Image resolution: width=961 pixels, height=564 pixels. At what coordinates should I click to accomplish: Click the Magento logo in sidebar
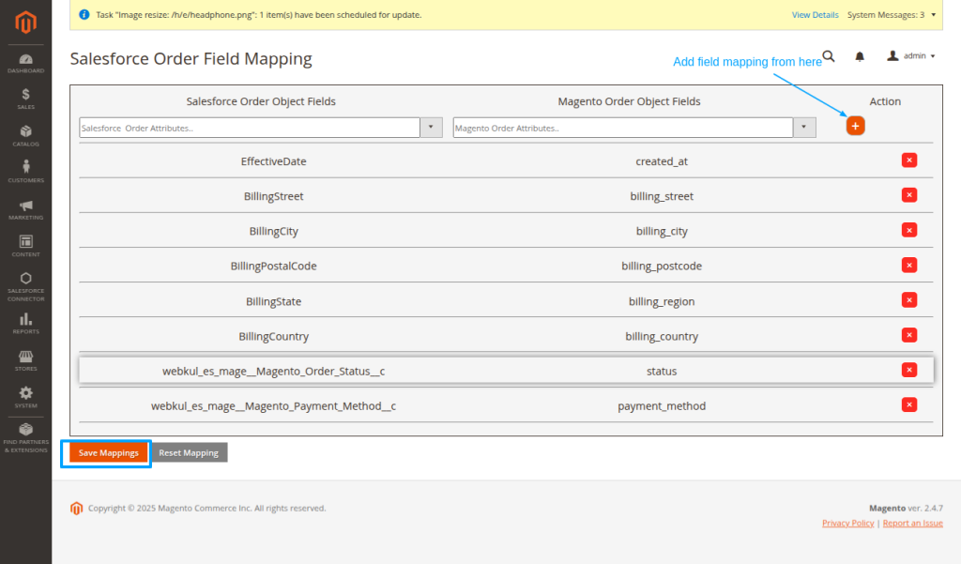(25, 23)
